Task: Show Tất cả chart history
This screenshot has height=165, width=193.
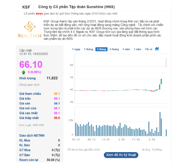Action: tap(149, 49)
